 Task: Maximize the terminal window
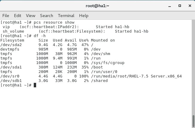(180, 6)
